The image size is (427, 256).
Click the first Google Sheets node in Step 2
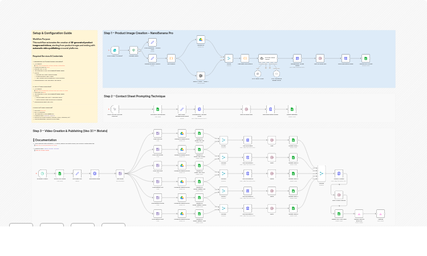tap(158, 109)
